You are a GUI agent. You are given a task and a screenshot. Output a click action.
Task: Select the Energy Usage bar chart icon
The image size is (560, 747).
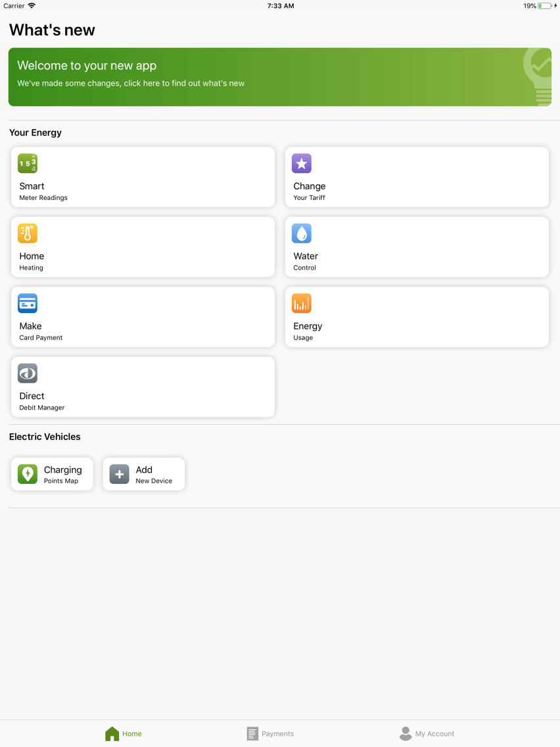tap(302, 303)
